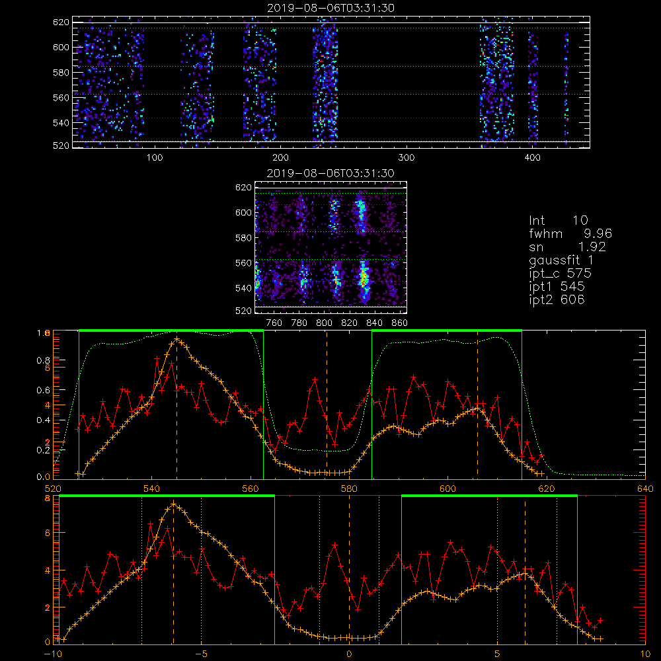Viewport: 661px width, 661px height.
Task: Select the 'fwhm 9.96' readout
Action: pos(570,233)
